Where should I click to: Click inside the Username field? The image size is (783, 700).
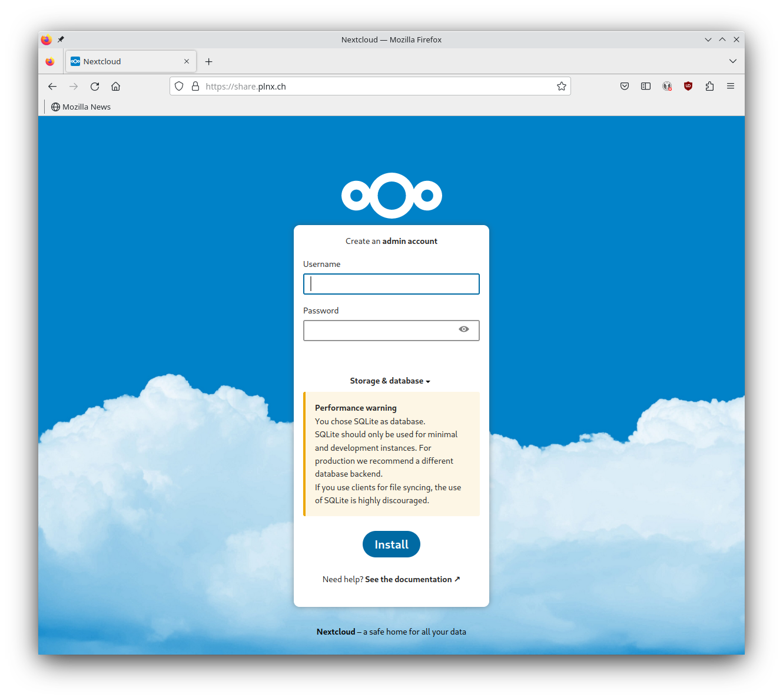click(x=391, y=283)
